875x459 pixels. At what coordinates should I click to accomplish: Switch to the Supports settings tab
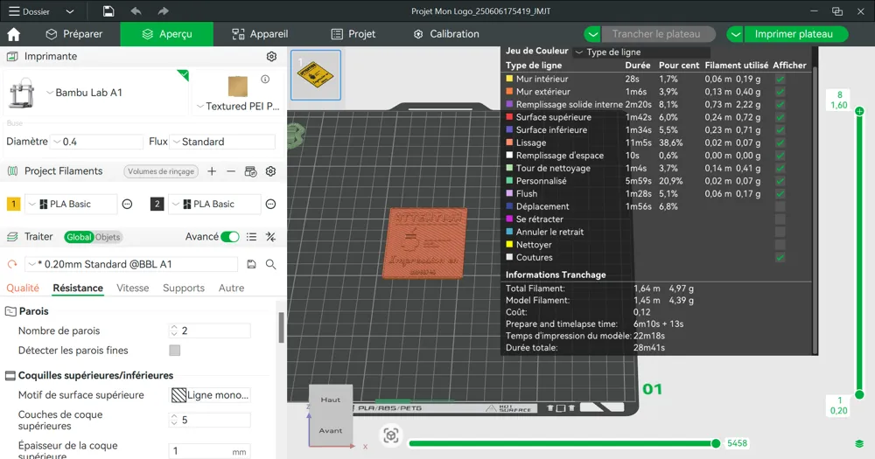pyautogui.click(x=184, y=288)
